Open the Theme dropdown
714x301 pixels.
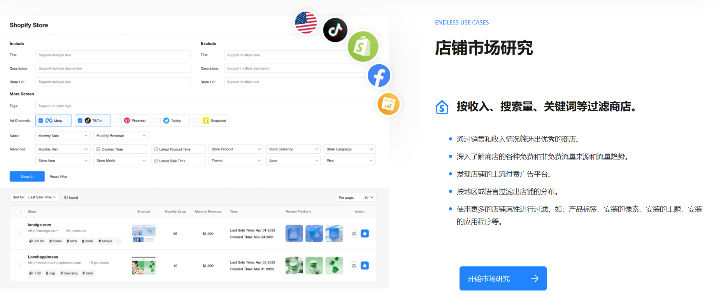click(236, 161)
